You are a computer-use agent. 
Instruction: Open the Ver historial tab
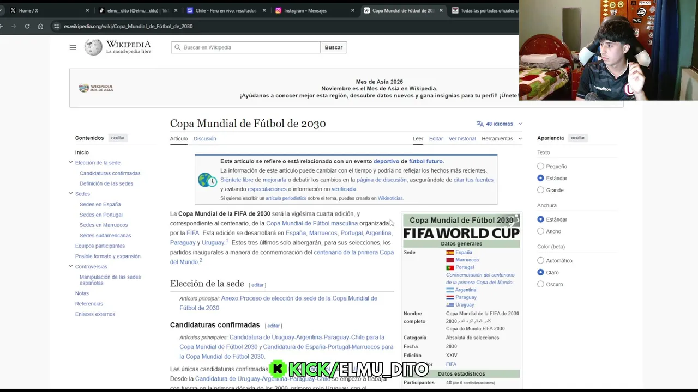point(462,139)
